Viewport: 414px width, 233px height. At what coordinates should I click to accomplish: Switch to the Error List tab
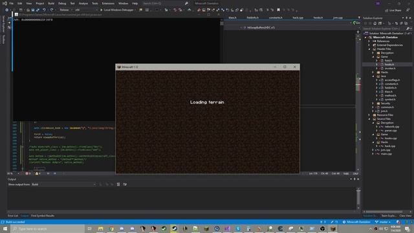point(13,216)
